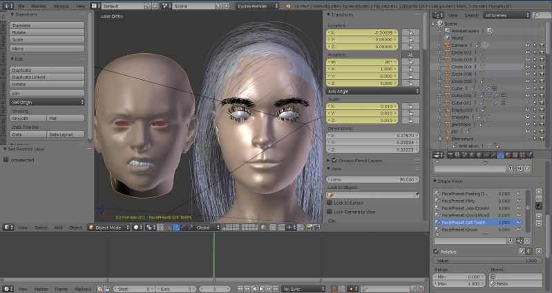Viewport: 552px width, 293px height.
Task: Enable Lock Camera to View checkbox
Action: [330, 212]
